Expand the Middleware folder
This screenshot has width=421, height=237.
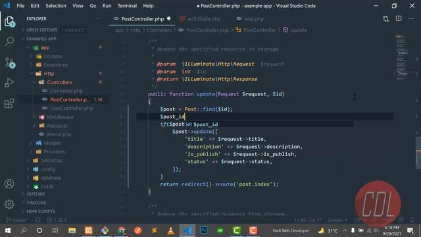tap(60, 117)
